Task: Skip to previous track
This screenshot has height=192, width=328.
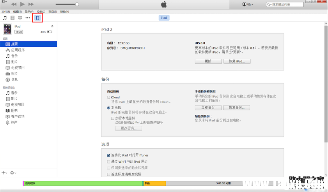Action: pos(14,4)
